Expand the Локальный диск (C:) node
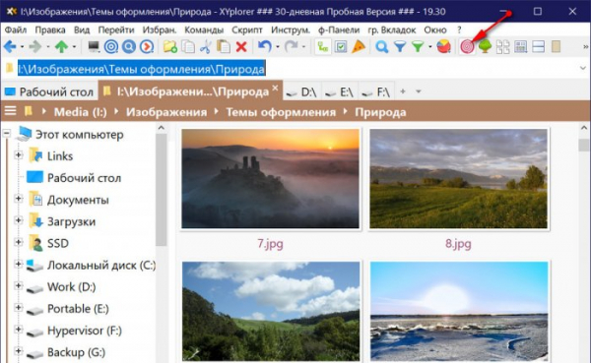 click(x=18, y=264)
